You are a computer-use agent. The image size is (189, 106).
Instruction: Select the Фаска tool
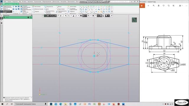(x=59, y=6)
